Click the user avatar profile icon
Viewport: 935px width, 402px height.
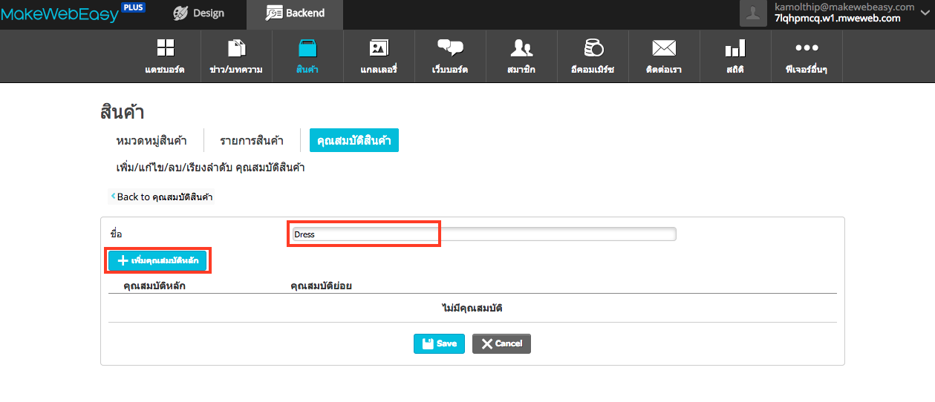[x=753, y=13]
